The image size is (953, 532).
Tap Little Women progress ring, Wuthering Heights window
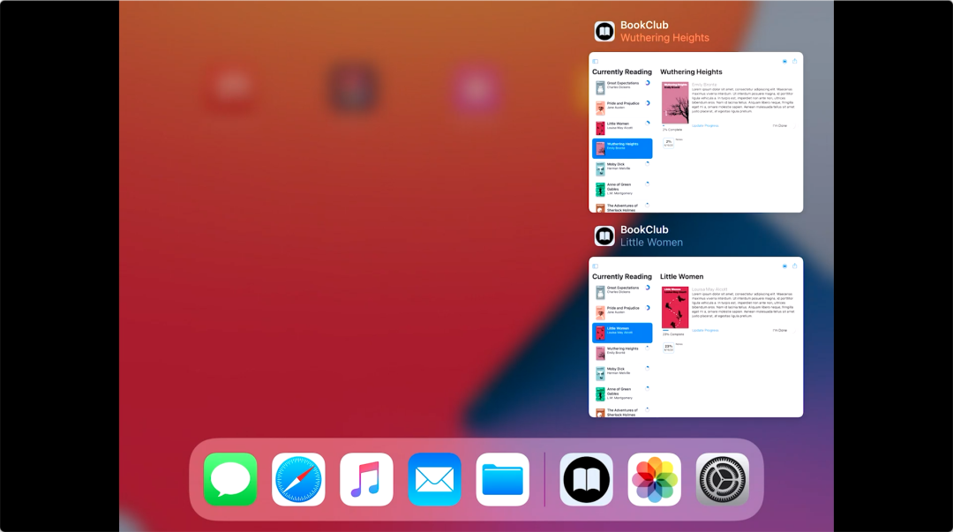(x=648, y=123)
